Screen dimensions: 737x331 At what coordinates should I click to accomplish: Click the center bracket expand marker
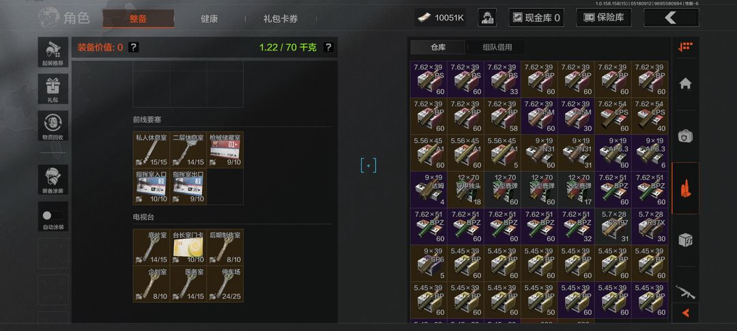click(369, 165)
